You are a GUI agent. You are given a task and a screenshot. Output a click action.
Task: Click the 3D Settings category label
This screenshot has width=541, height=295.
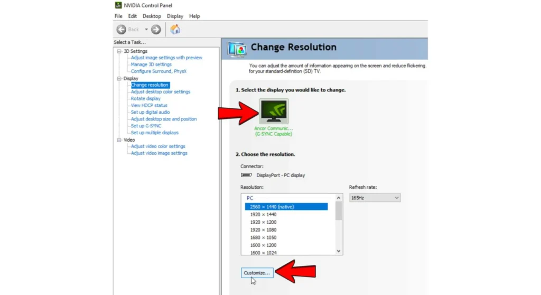[136, 51]
